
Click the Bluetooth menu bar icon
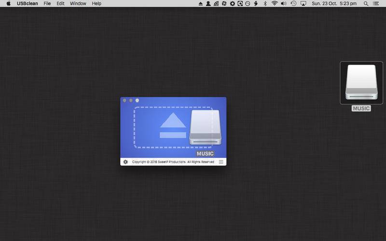[264, 3]
